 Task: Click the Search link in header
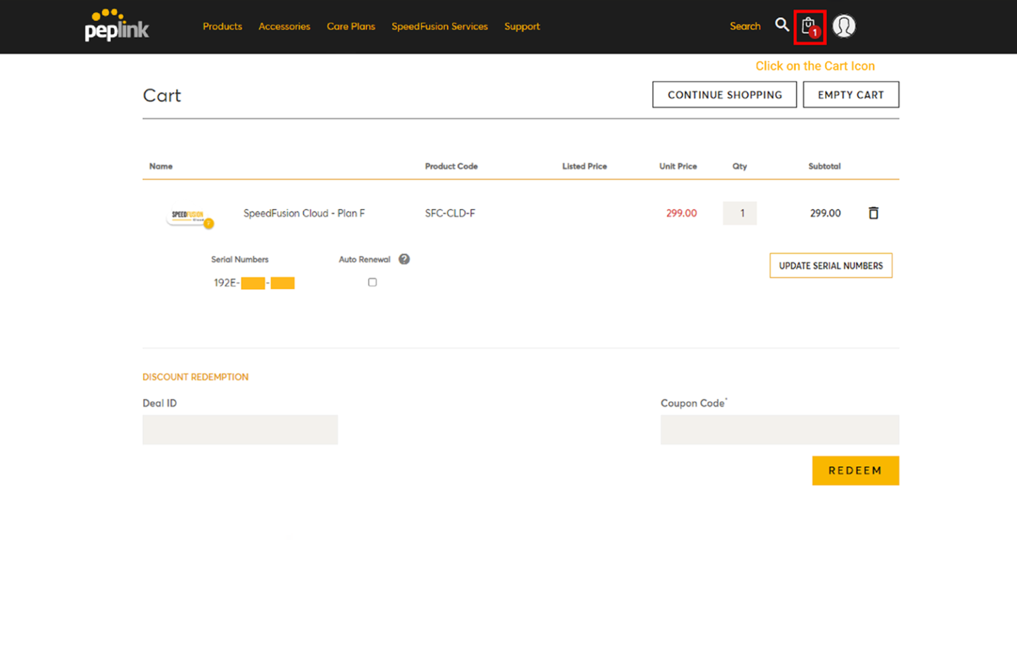coord(745,26)
